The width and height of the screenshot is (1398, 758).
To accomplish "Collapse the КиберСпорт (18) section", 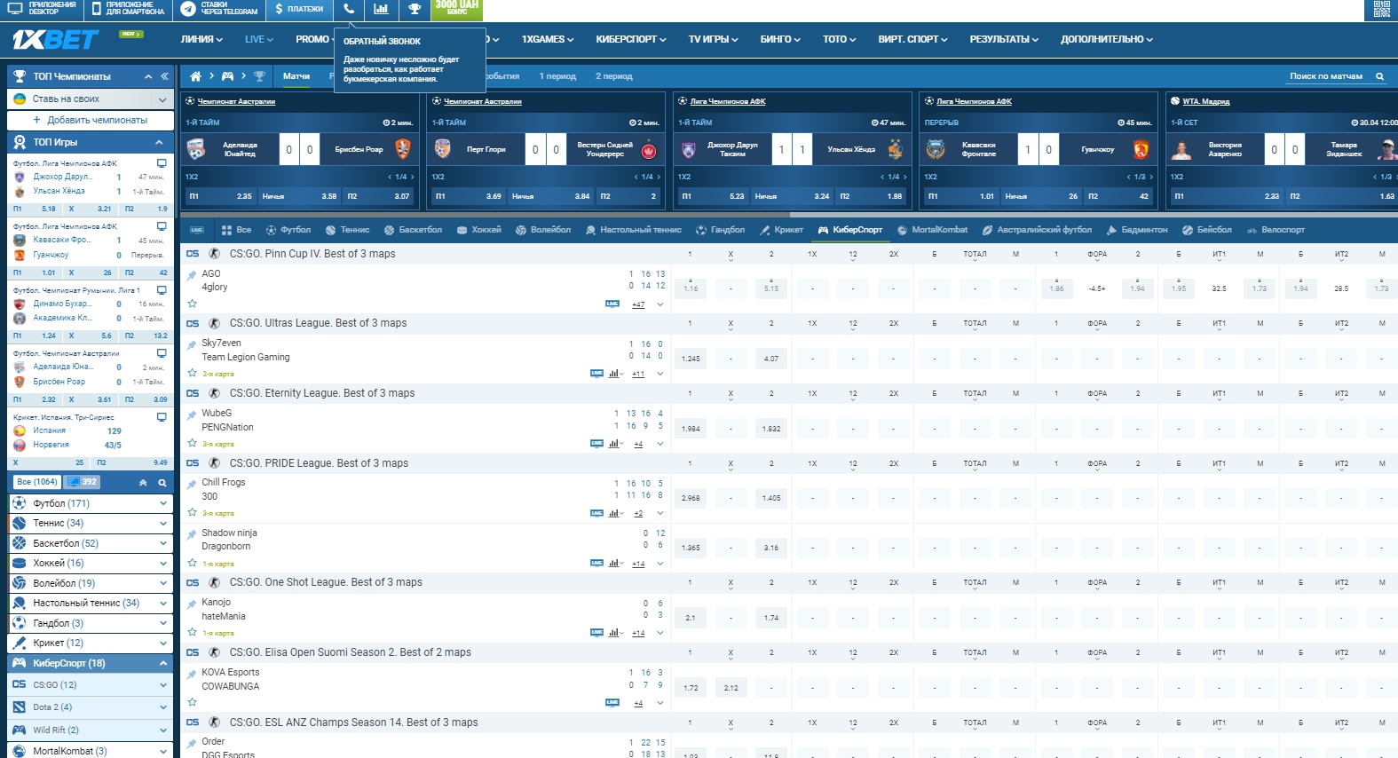I will (162, 663).
